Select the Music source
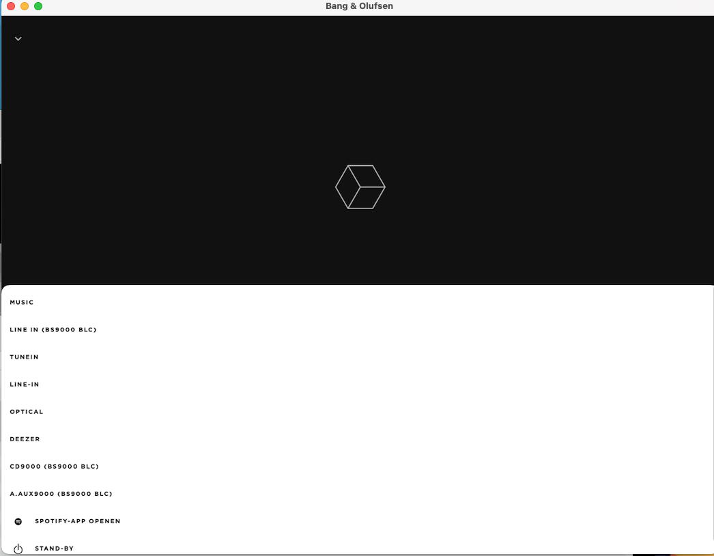 22,303
